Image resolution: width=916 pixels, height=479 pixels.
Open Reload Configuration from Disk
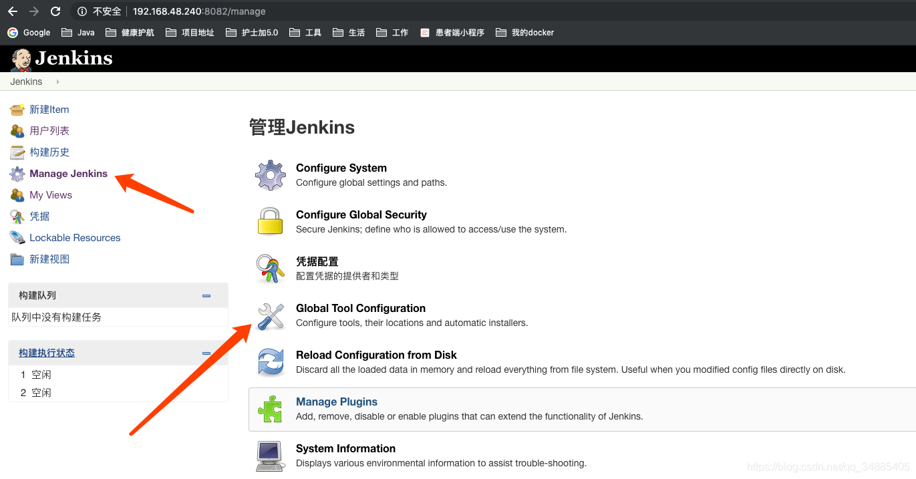pyautogui.click(x=376, y=355)
